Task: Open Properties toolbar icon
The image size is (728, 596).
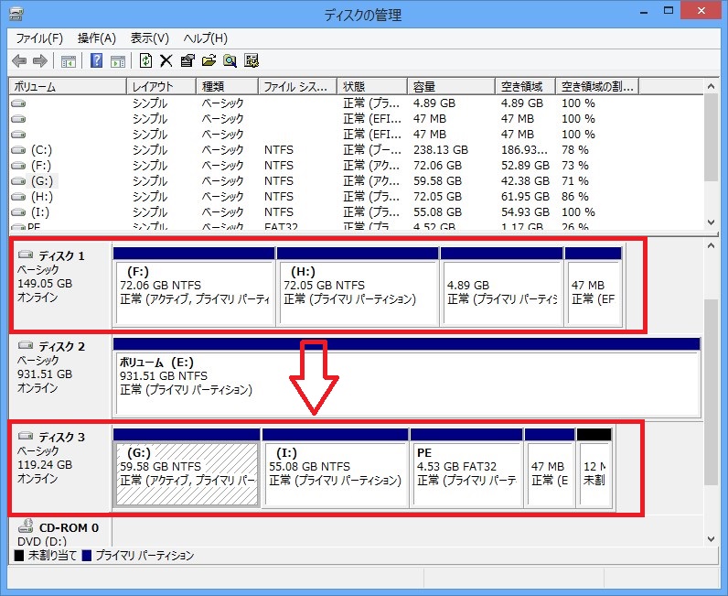Action: click(x=187, y=61)
